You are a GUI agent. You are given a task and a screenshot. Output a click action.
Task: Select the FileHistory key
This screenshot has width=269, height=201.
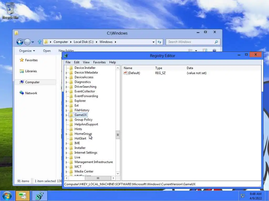(82, 110)
